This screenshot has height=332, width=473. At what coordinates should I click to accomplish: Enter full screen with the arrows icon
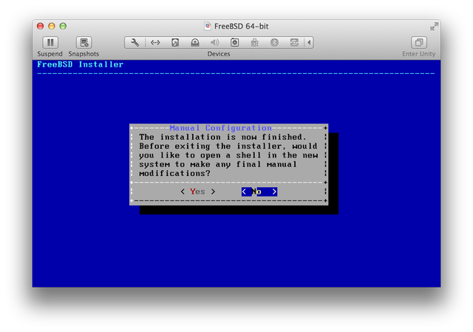(x=434, y=27)
